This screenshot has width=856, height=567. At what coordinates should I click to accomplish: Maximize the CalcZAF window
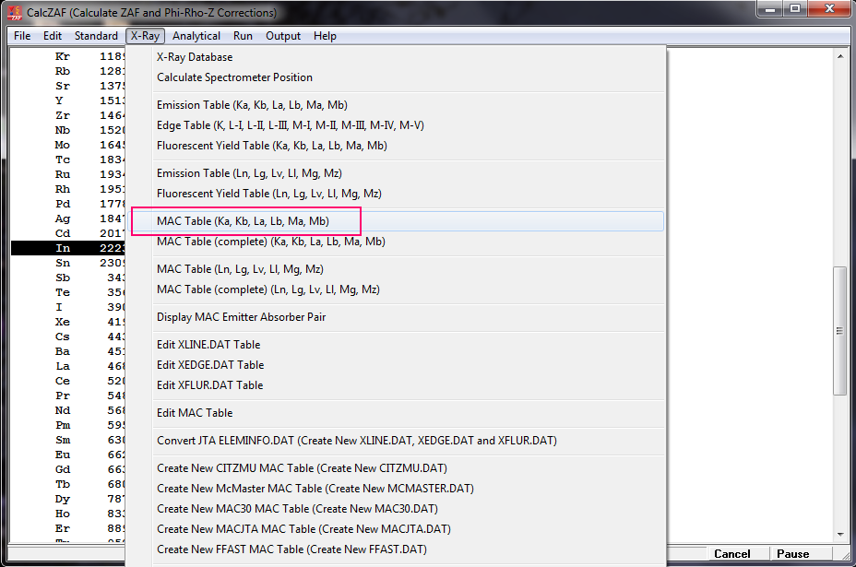click(x=794, y=9)
